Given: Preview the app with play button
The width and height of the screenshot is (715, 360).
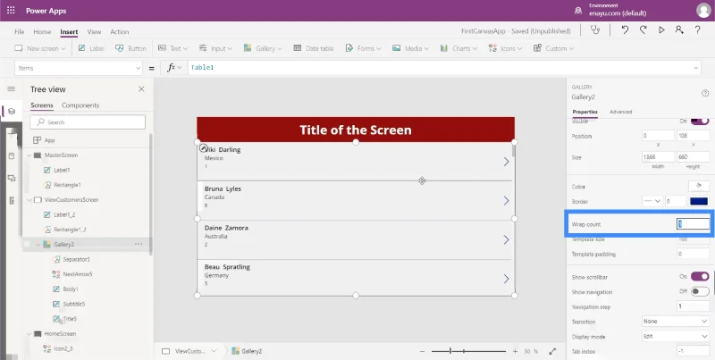Looking at the screenshot, I should 661,30.
